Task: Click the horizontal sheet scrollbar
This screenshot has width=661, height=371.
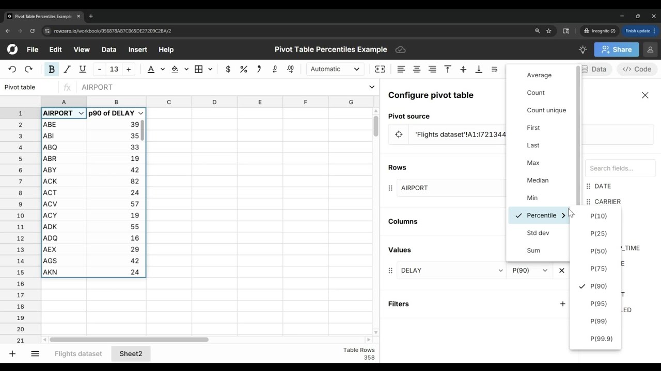Action: tap(129, 340)
